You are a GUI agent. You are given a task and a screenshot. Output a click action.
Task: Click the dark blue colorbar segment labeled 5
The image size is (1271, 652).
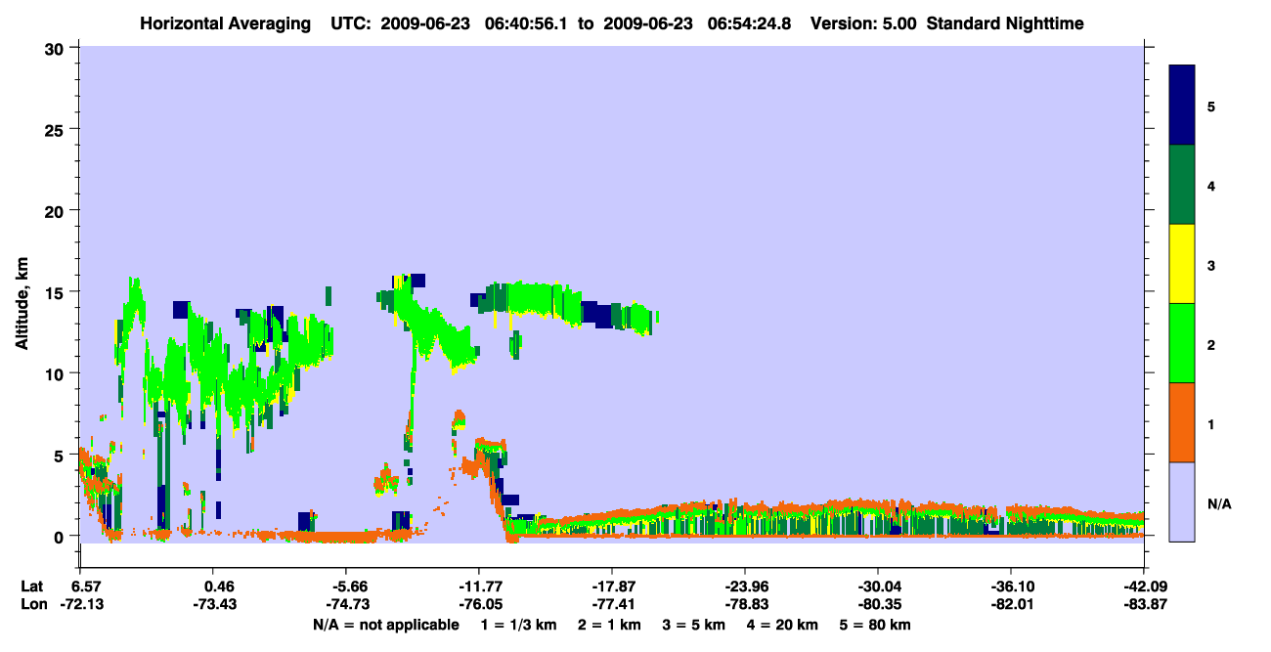pos(1182,106)
